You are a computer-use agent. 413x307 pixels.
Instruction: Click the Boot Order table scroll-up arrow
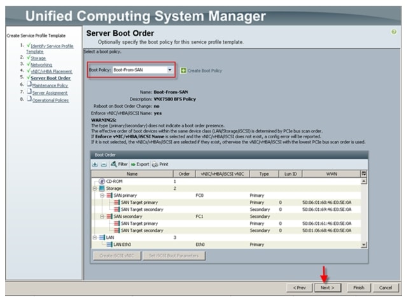pyautogui.click(x=364, y=182)
